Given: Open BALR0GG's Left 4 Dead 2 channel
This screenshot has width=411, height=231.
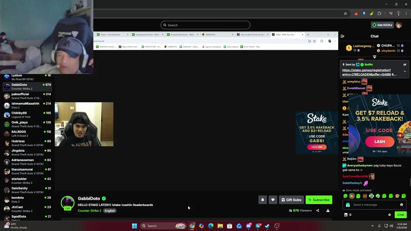Looking at the screenshot, I should pos(27,133).
